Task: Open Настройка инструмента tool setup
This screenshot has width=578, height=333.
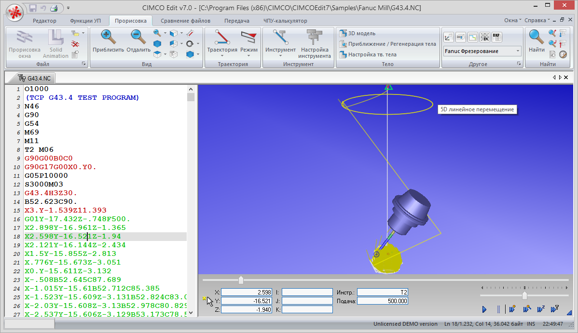Action: (315, 44)
